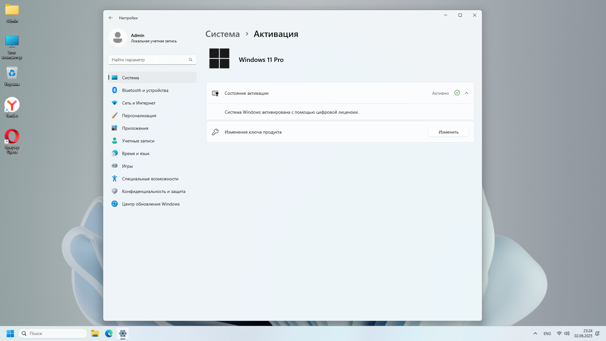This screenshot has width=606, height=341.
Task: Show hidden system tray icons chevron
Action: coord(535,333)
